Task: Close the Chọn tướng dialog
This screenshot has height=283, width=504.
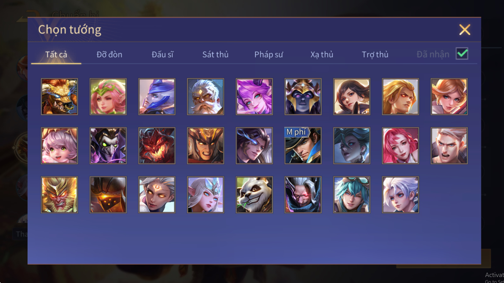Action: click(x=465, y=30)
